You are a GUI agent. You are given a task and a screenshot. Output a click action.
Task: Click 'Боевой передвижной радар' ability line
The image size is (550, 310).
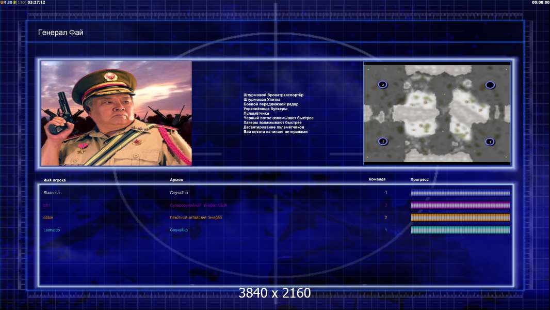271,104
